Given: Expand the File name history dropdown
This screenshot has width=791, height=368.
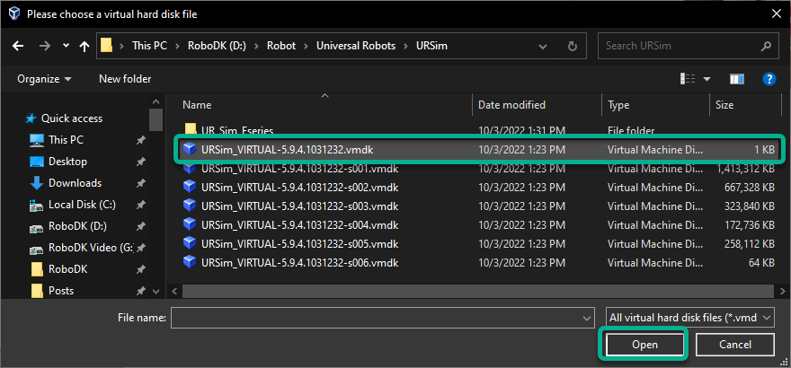Looking at the screenshot, I should [x=587, y=317].
